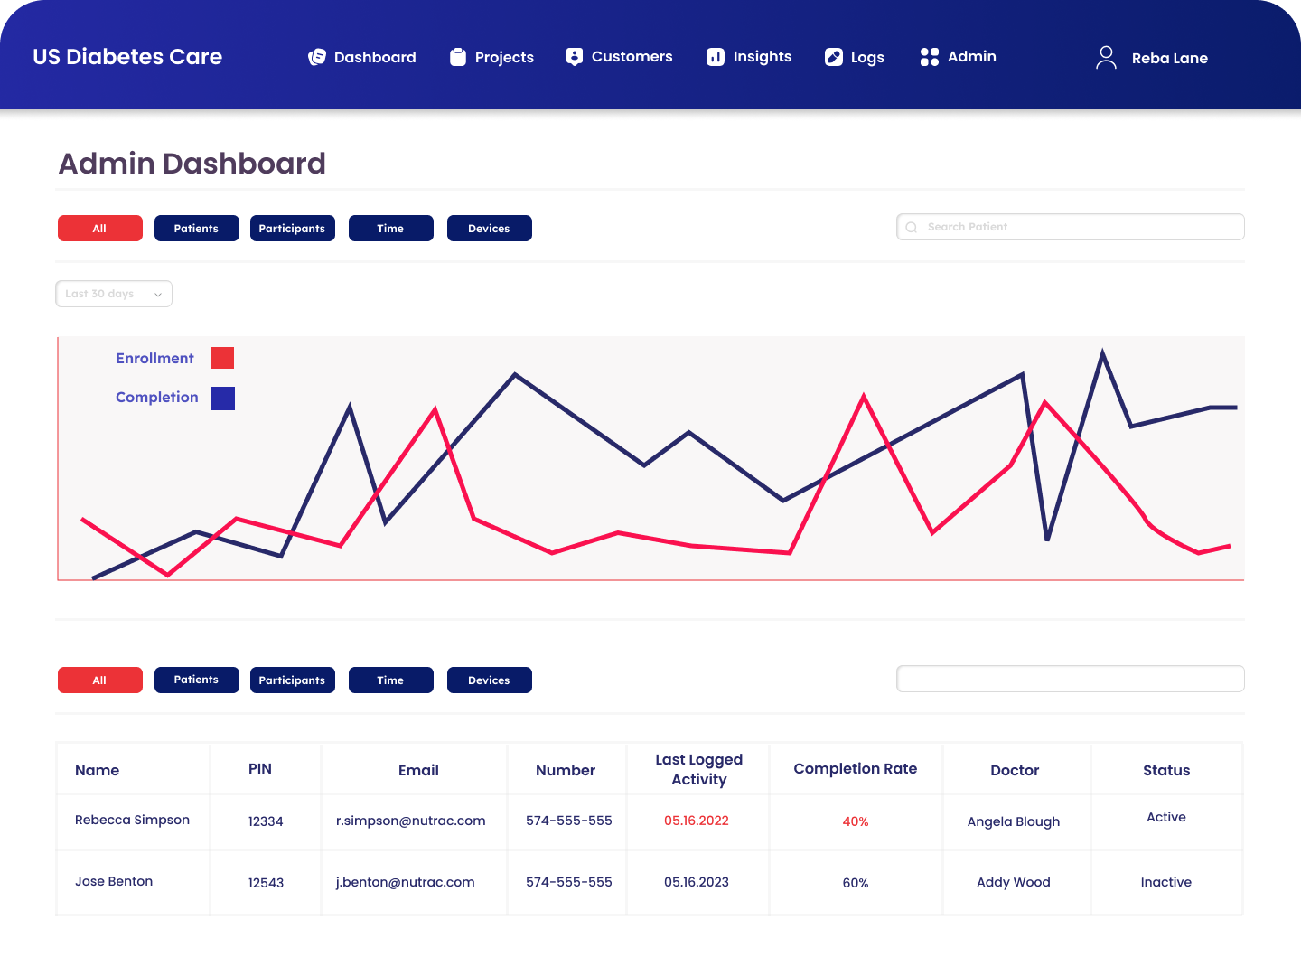Open the Reba Lane account name
This screenshot has width=1301, height=976.
coord(1170,58)
